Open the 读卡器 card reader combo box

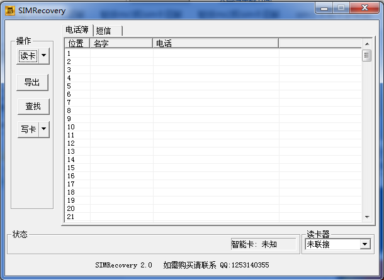coord(364,244)
